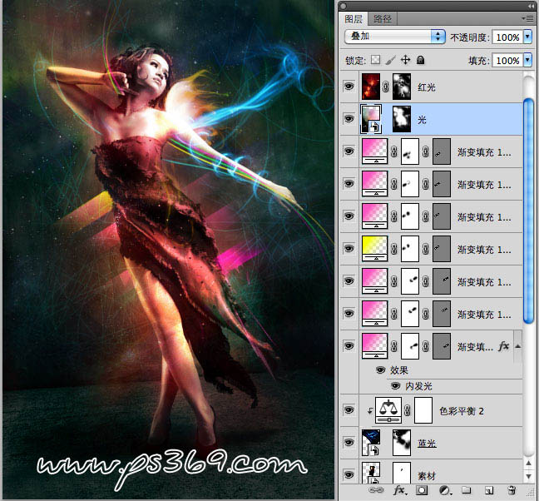Screen dimensions: 539x501
Task: Hide the 色彩平衡 2 layer
Action: tap(349, 410)
